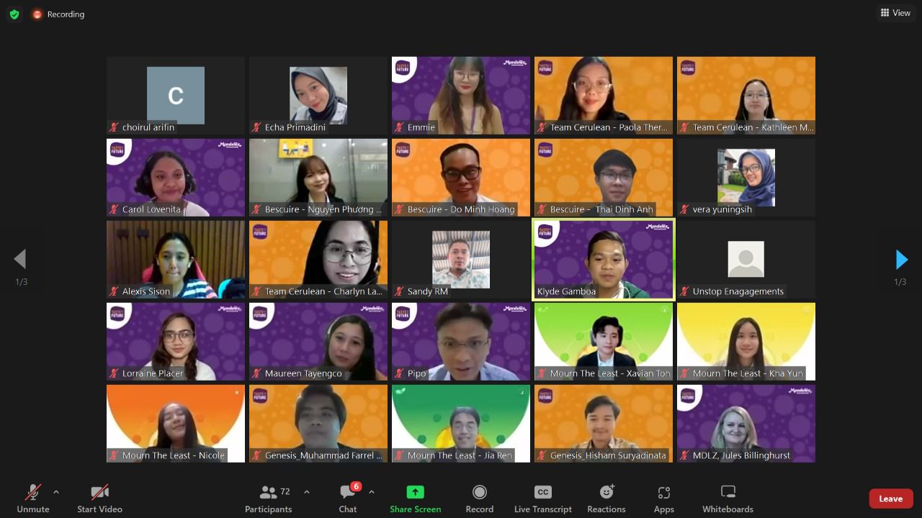The height and width of the screenshot is (518, 922).
Task: Enable Live Transcript captions
Action: [x=542, y=498]
